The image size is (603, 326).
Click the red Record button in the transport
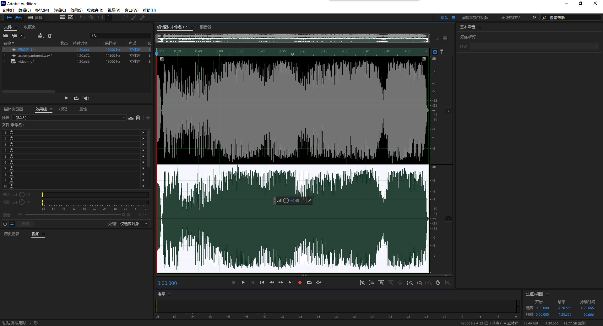click(x=300, y=282)
